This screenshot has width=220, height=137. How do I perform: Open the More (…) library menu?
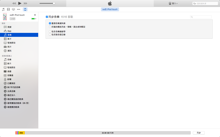click(x=19, y=9)
